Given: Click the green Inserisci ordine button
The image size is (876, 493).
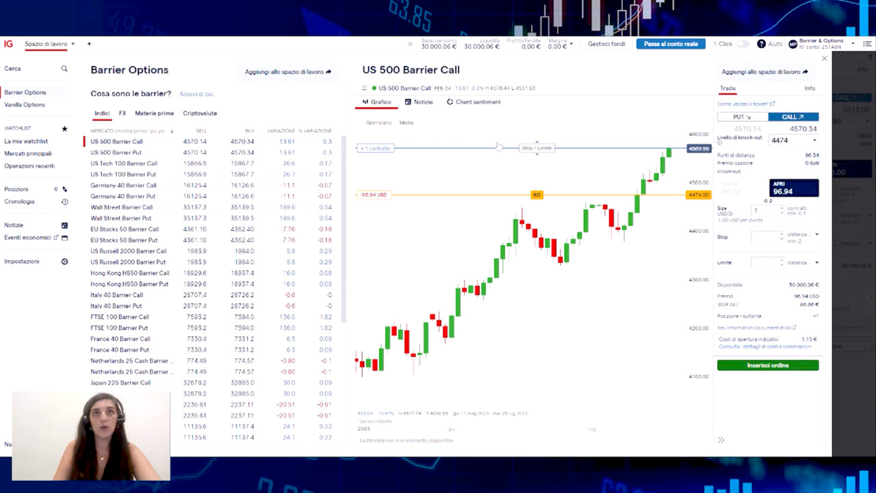Looking at the screenshot, I should pos(767,366).
